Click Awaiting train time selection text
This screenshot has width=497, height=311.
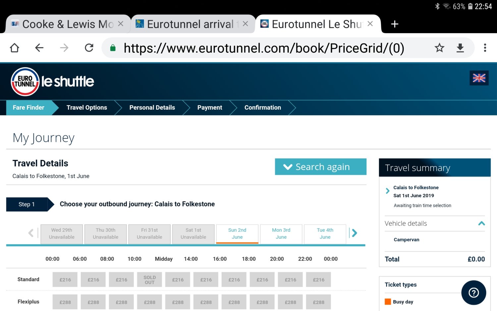point(422,206)
